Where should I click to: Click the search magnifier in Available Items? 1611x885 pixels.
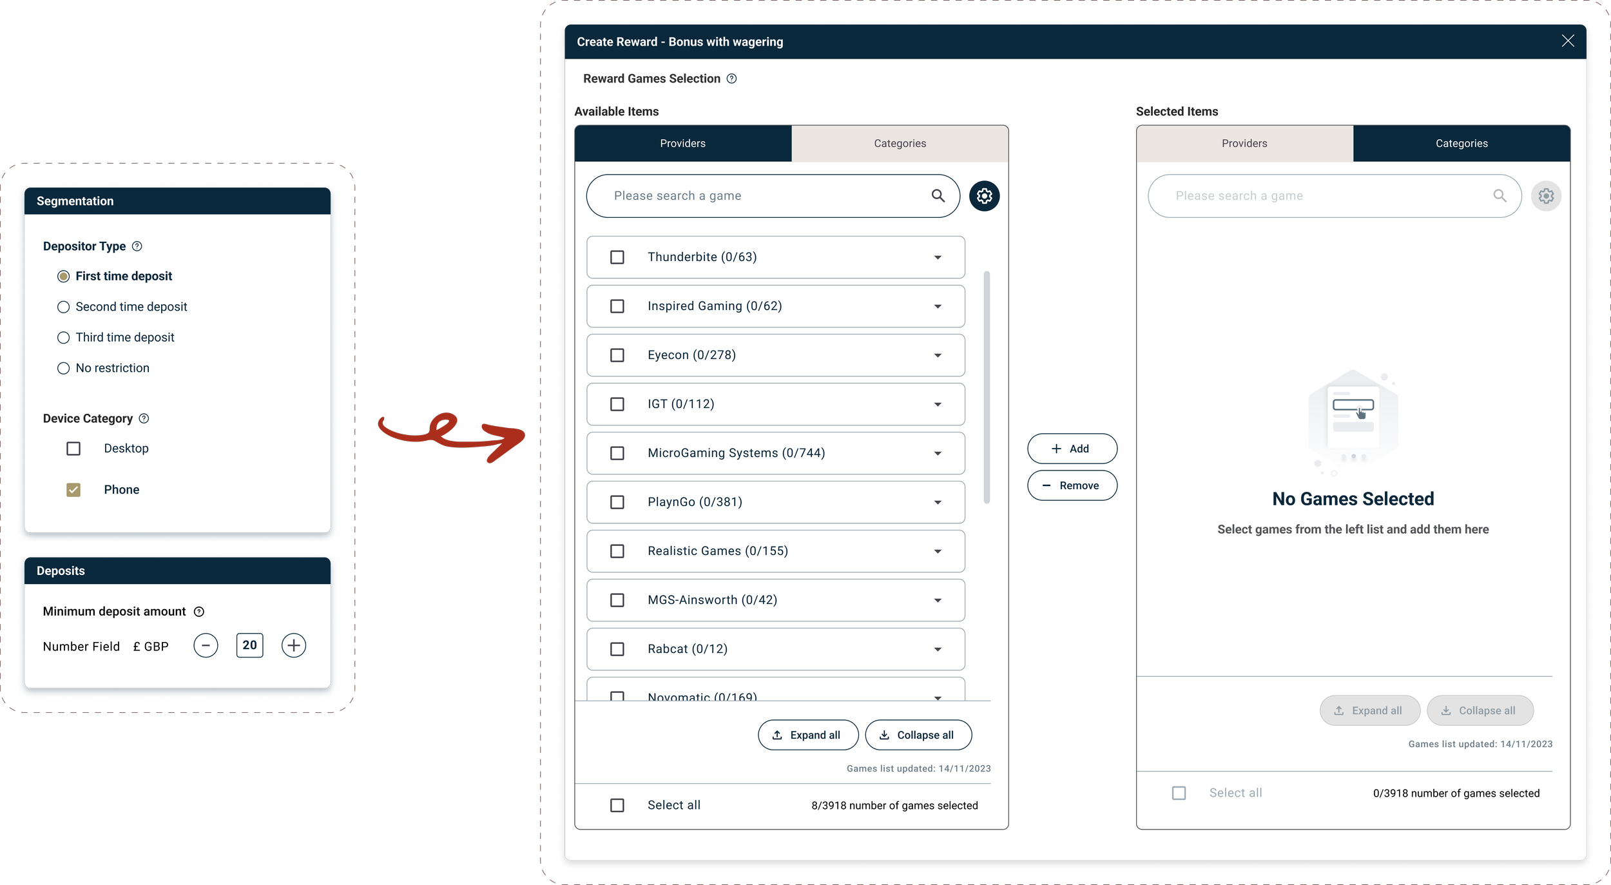[x=938, y=196]
